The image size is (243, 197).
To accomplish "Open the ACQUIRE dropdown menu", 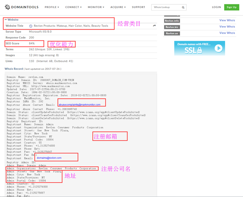I will click(x=118, y=7).
